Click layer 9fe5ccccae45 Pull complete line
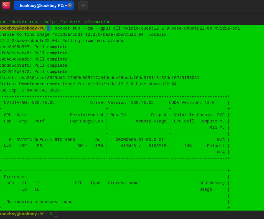Viewport: 264px width, 219px height. [34, 53]
